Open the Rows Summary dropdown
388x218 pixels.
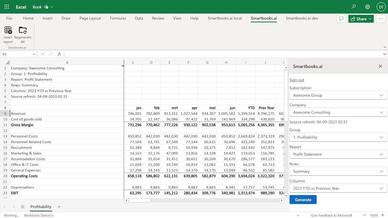pyautogui.click(x=338, y=171)
